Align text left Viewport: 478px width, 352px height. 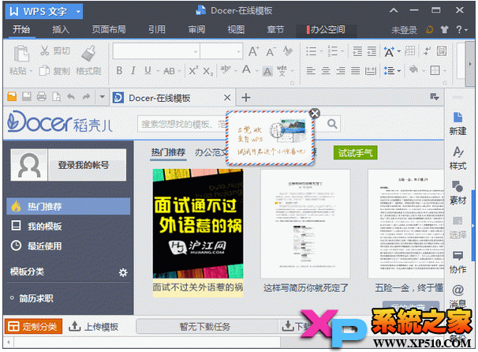(x=311, y=71)
